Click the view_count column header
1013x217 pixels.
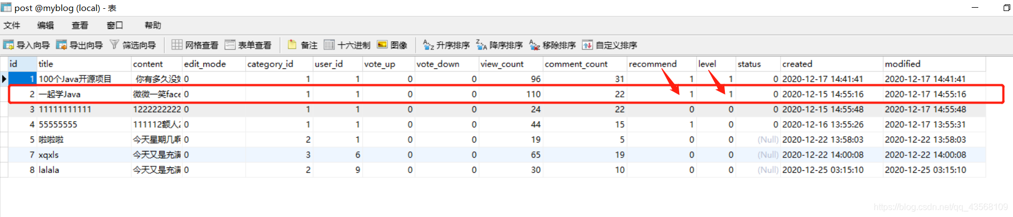[511, 64]
